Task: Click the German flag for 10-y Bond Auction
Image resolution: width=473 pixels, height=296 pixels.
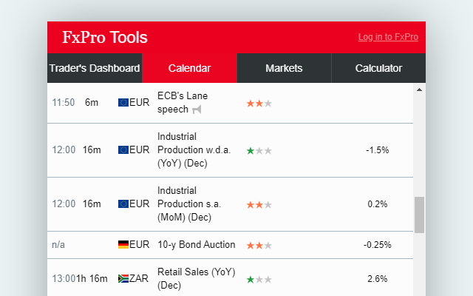Action: pos(123,245)
